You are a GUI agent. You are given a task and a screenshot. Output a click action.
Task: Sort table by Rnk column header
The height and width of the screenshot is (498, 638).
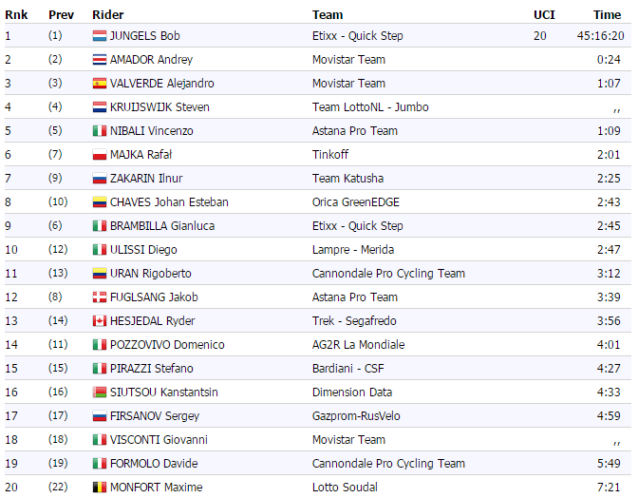[x=15, y=15]
